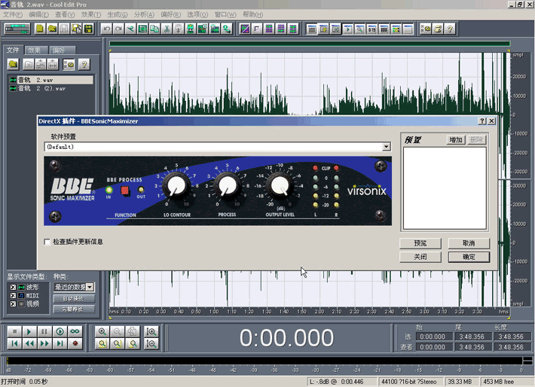Click the 确定 button in plugin dialog

(468, 257)
